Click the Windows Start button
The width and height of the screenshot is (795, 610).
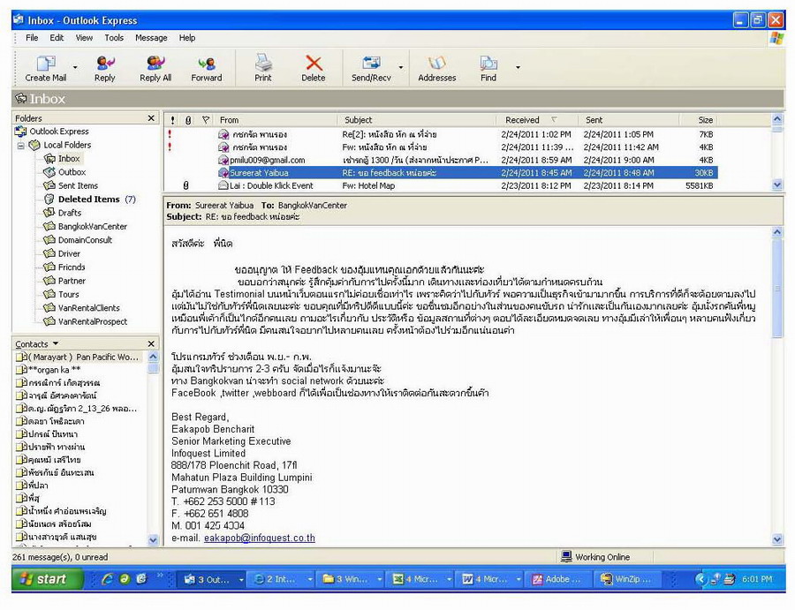(47, 579)
